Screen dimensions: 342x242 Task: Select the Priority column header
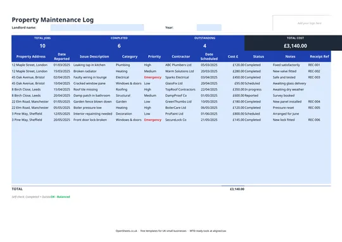click(154, 56)
